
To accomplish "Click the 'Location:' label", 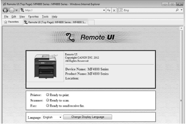I will coord(72,78).
